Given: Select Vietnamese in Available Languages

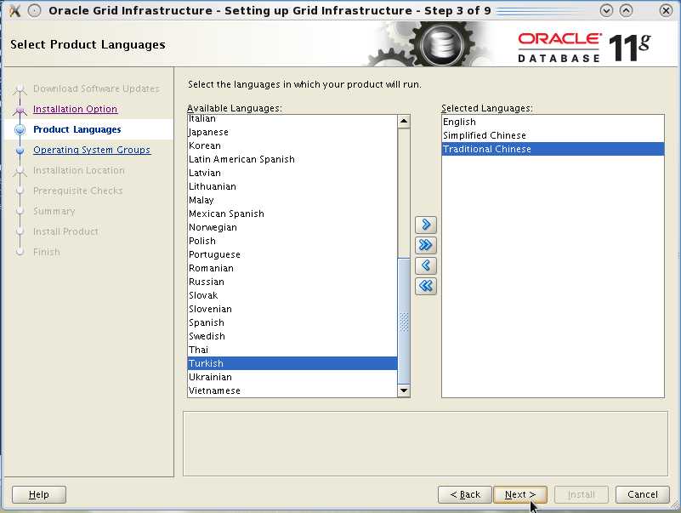Looking at the screenshot, I should click(x=292, y=390).
